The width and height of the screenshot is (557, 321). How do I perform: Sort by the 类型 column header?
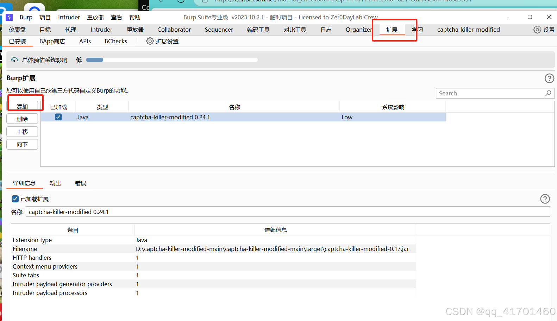click(102, 107)
